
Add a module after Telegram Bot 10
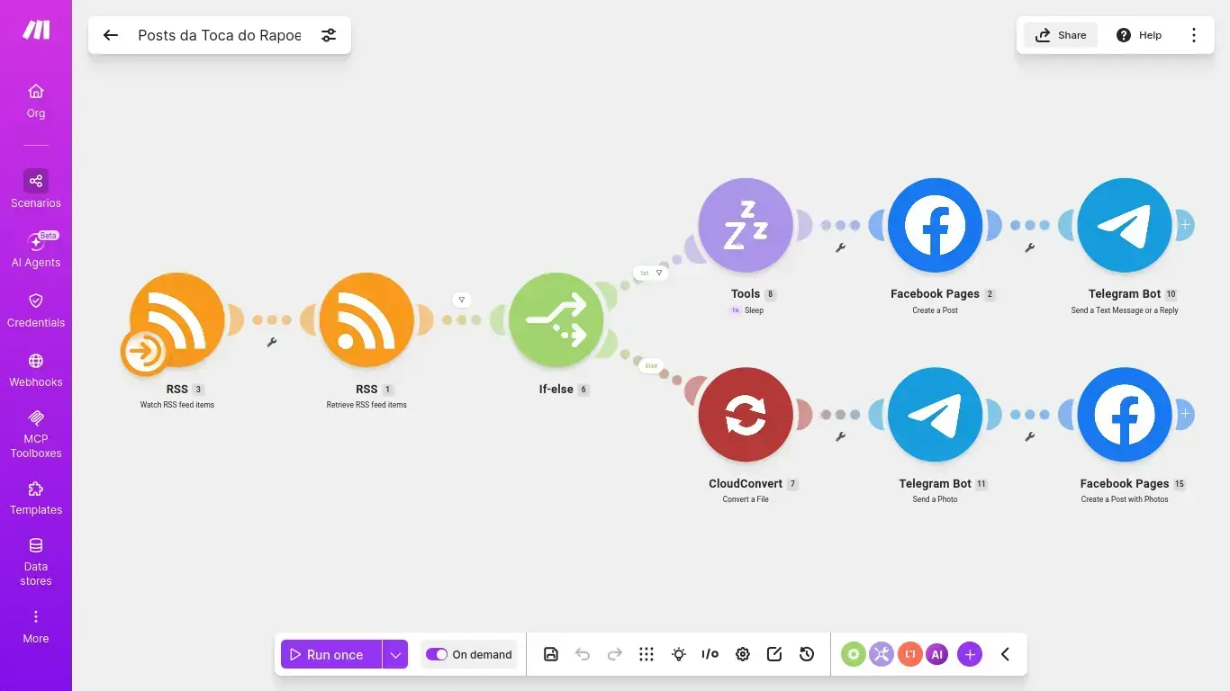point(1185,225)
